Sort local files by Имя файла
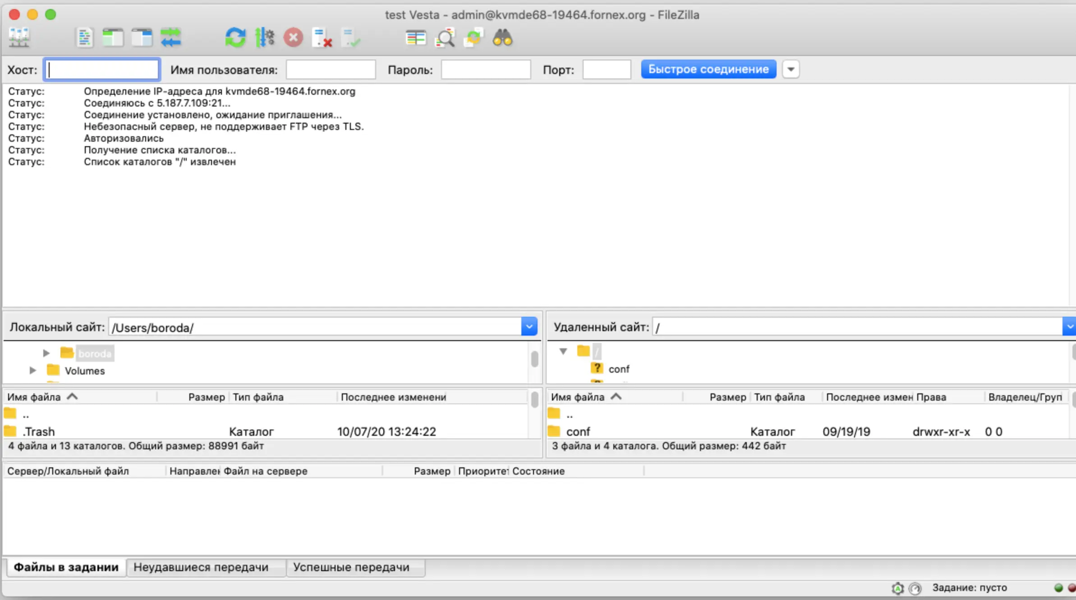The height and width of the screenshot is (600, 1076). (80, 397)
